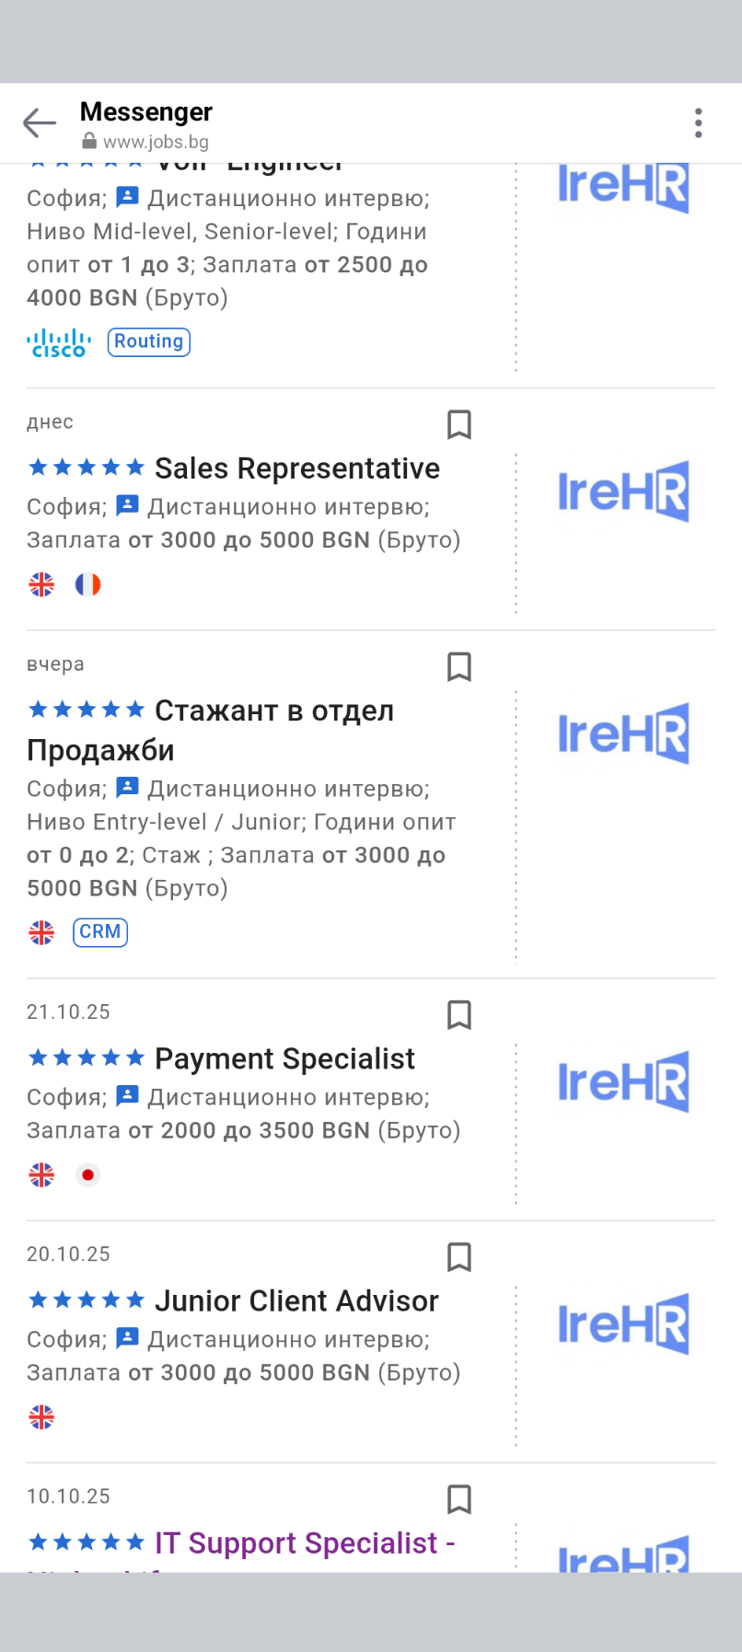Tap the back arrow in the header
The width and height of the screenshot is (742, 1652).
[40, 122]
